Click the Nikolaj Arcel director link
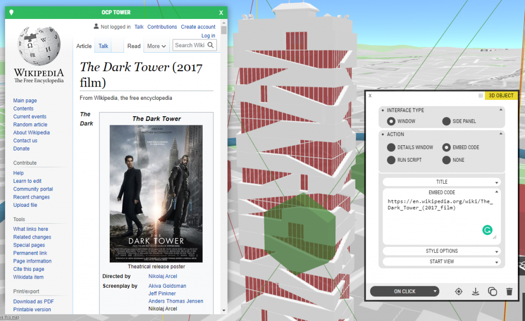Screen dimensions: 525x321 [163, 276]
